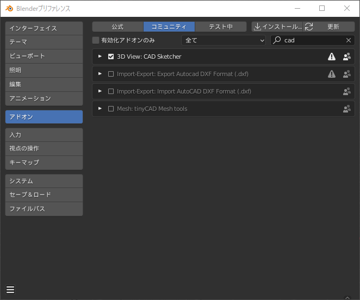
Task: Click the 更新 refresh button
Action: click(x=329, y=27)
